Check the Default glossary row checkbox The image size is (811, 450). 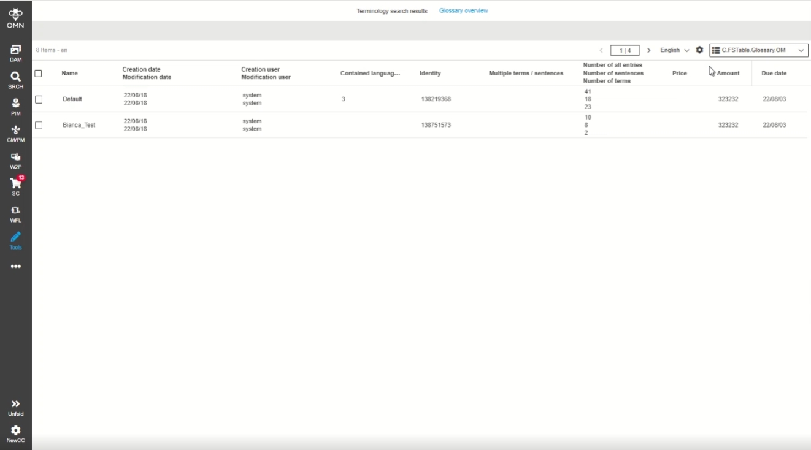click(39, 99)
